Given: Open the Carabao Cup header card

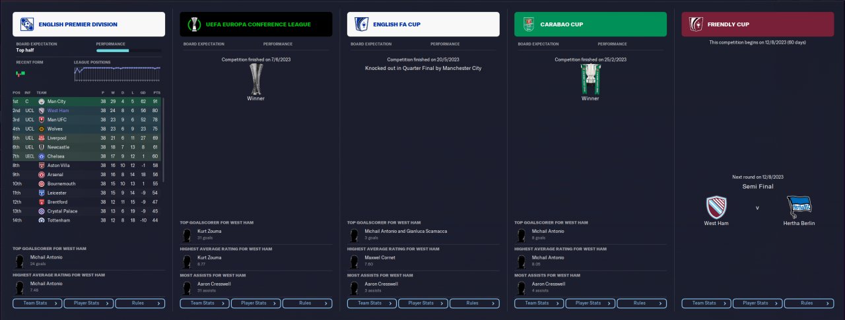Looking at the screenshot, I should (x=590, y=24).
